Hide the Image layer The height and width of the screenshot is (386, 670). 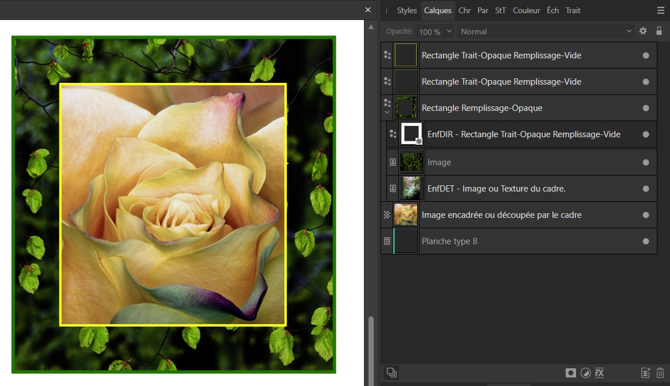pyautogui.click(x=646, y=162)
